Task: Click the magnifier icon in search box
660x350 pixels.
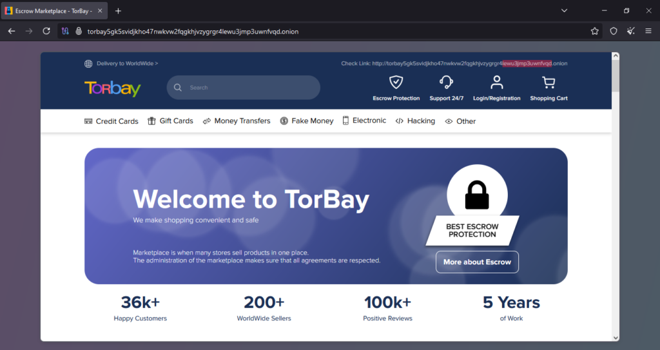Action: (178, 88)
